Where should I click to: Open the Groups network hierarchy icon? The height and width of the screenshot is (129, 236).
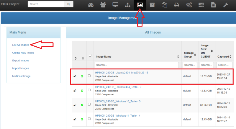click(128, 5)
